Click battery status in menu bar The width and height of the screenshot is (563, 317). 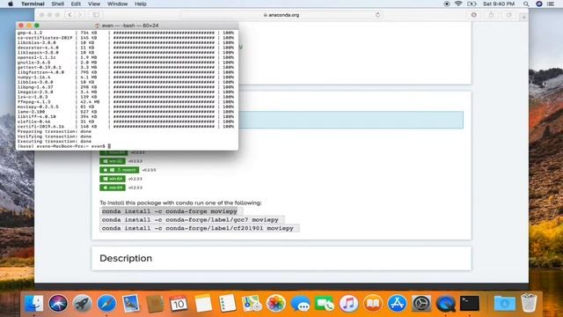[472, 4]
